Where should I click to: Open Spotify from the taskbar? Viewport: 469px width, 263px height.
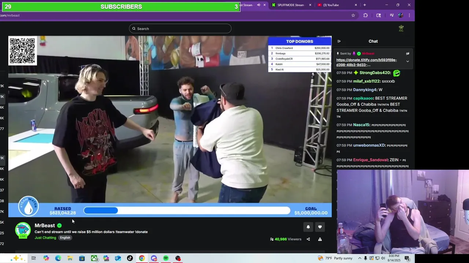click(166, 258)
